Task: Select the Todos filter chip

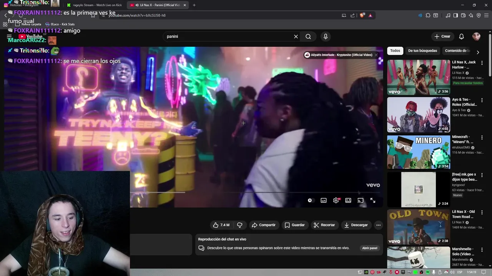Action: coord(395,51)
